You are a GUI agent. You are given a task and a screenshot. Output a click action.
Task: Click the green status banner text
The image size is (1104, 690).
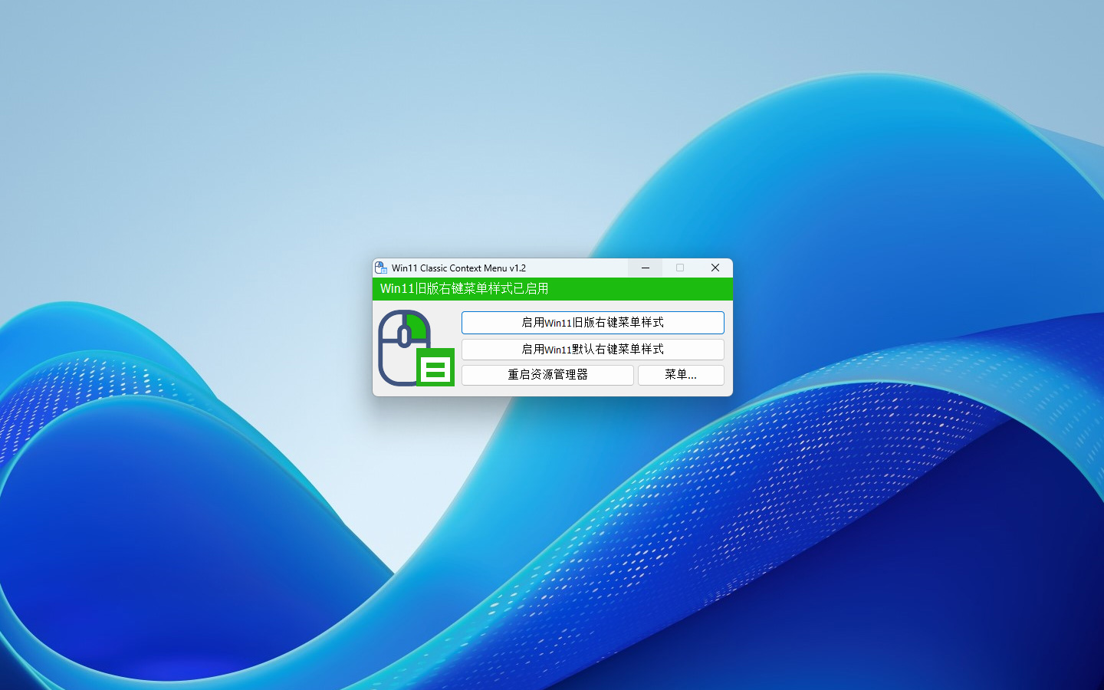point(464,288)
